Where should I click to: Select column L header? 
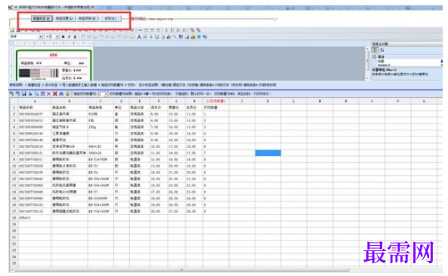pyautogui.click(x=294, y=101)
